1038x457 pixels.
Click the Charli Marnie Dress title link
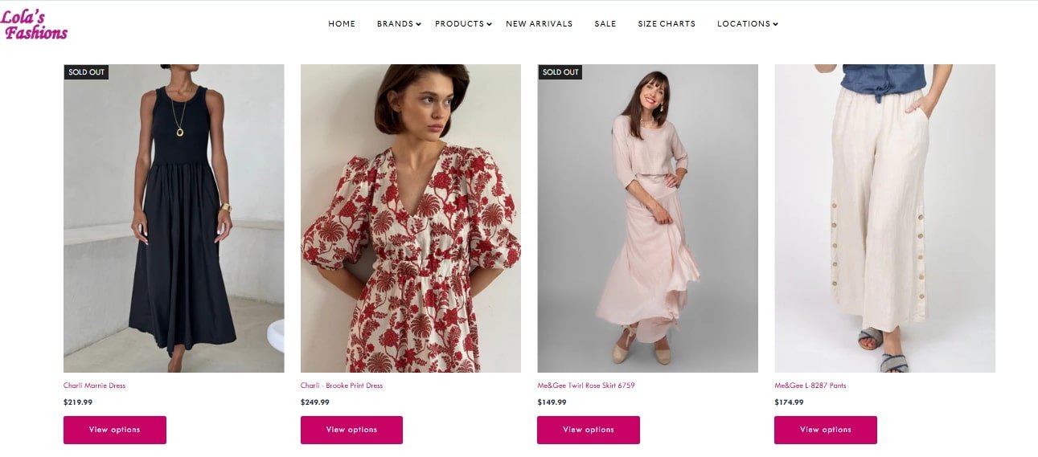click(x=95, y=386)
